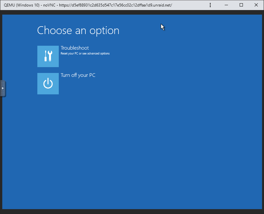Viewport: 264px width, 214px height.
Task: Expand the noVNC control bar handle
Action: pyautogui.click(x=3, y=89)
